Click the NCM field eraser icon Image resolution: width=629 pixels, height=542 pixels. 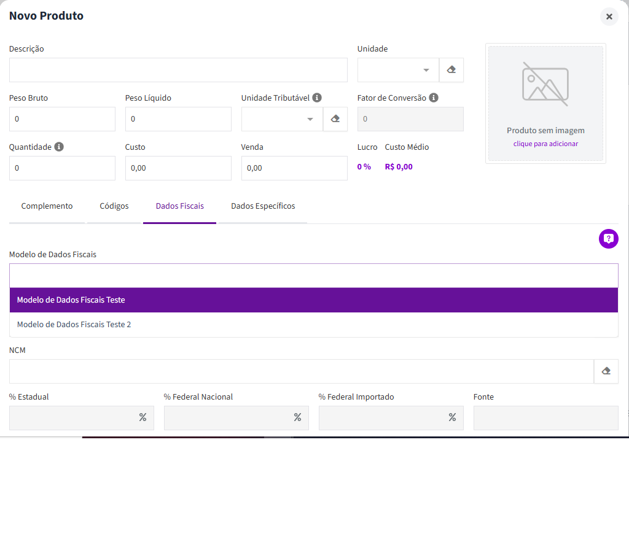point(606,371)
